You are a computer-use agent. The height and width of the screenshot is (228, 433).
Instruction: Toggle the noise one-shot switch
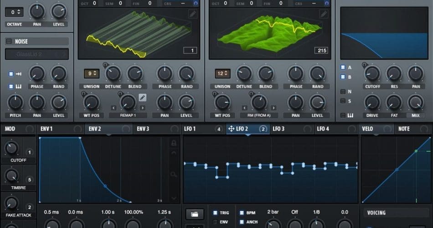pos(11,74)
